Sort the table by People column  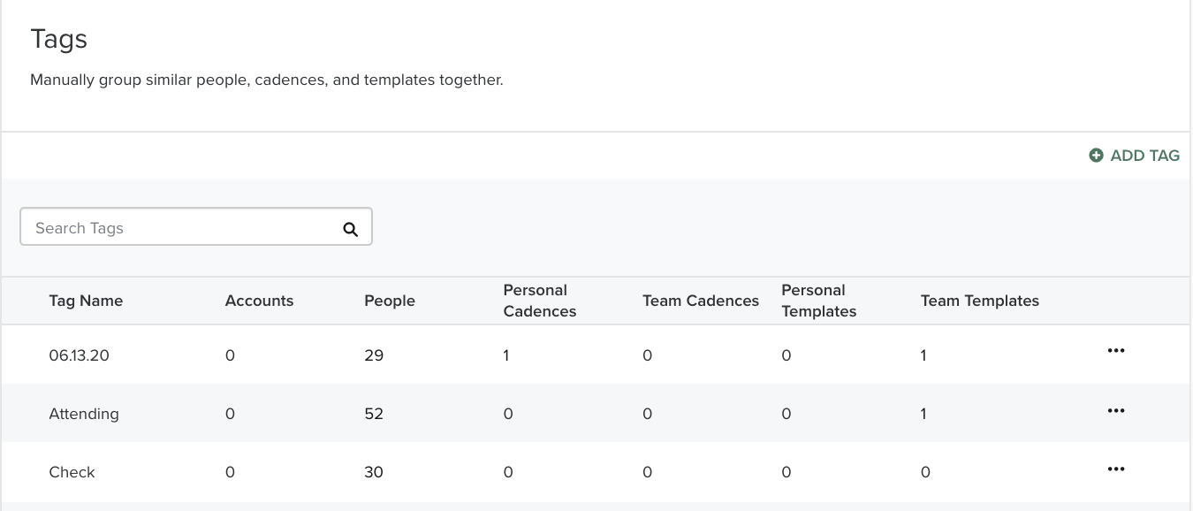(x=389, y=301)
